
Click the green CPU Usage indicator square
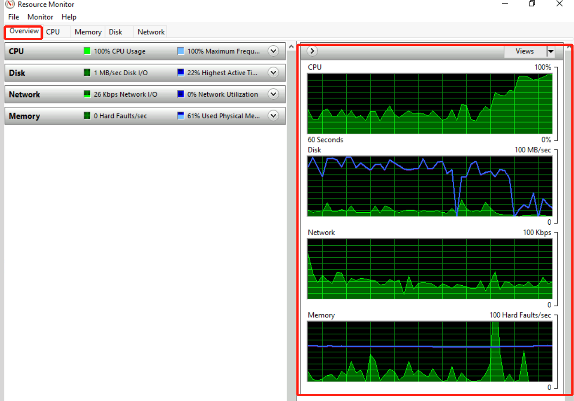pyautogui.click(x=87, y=51)
